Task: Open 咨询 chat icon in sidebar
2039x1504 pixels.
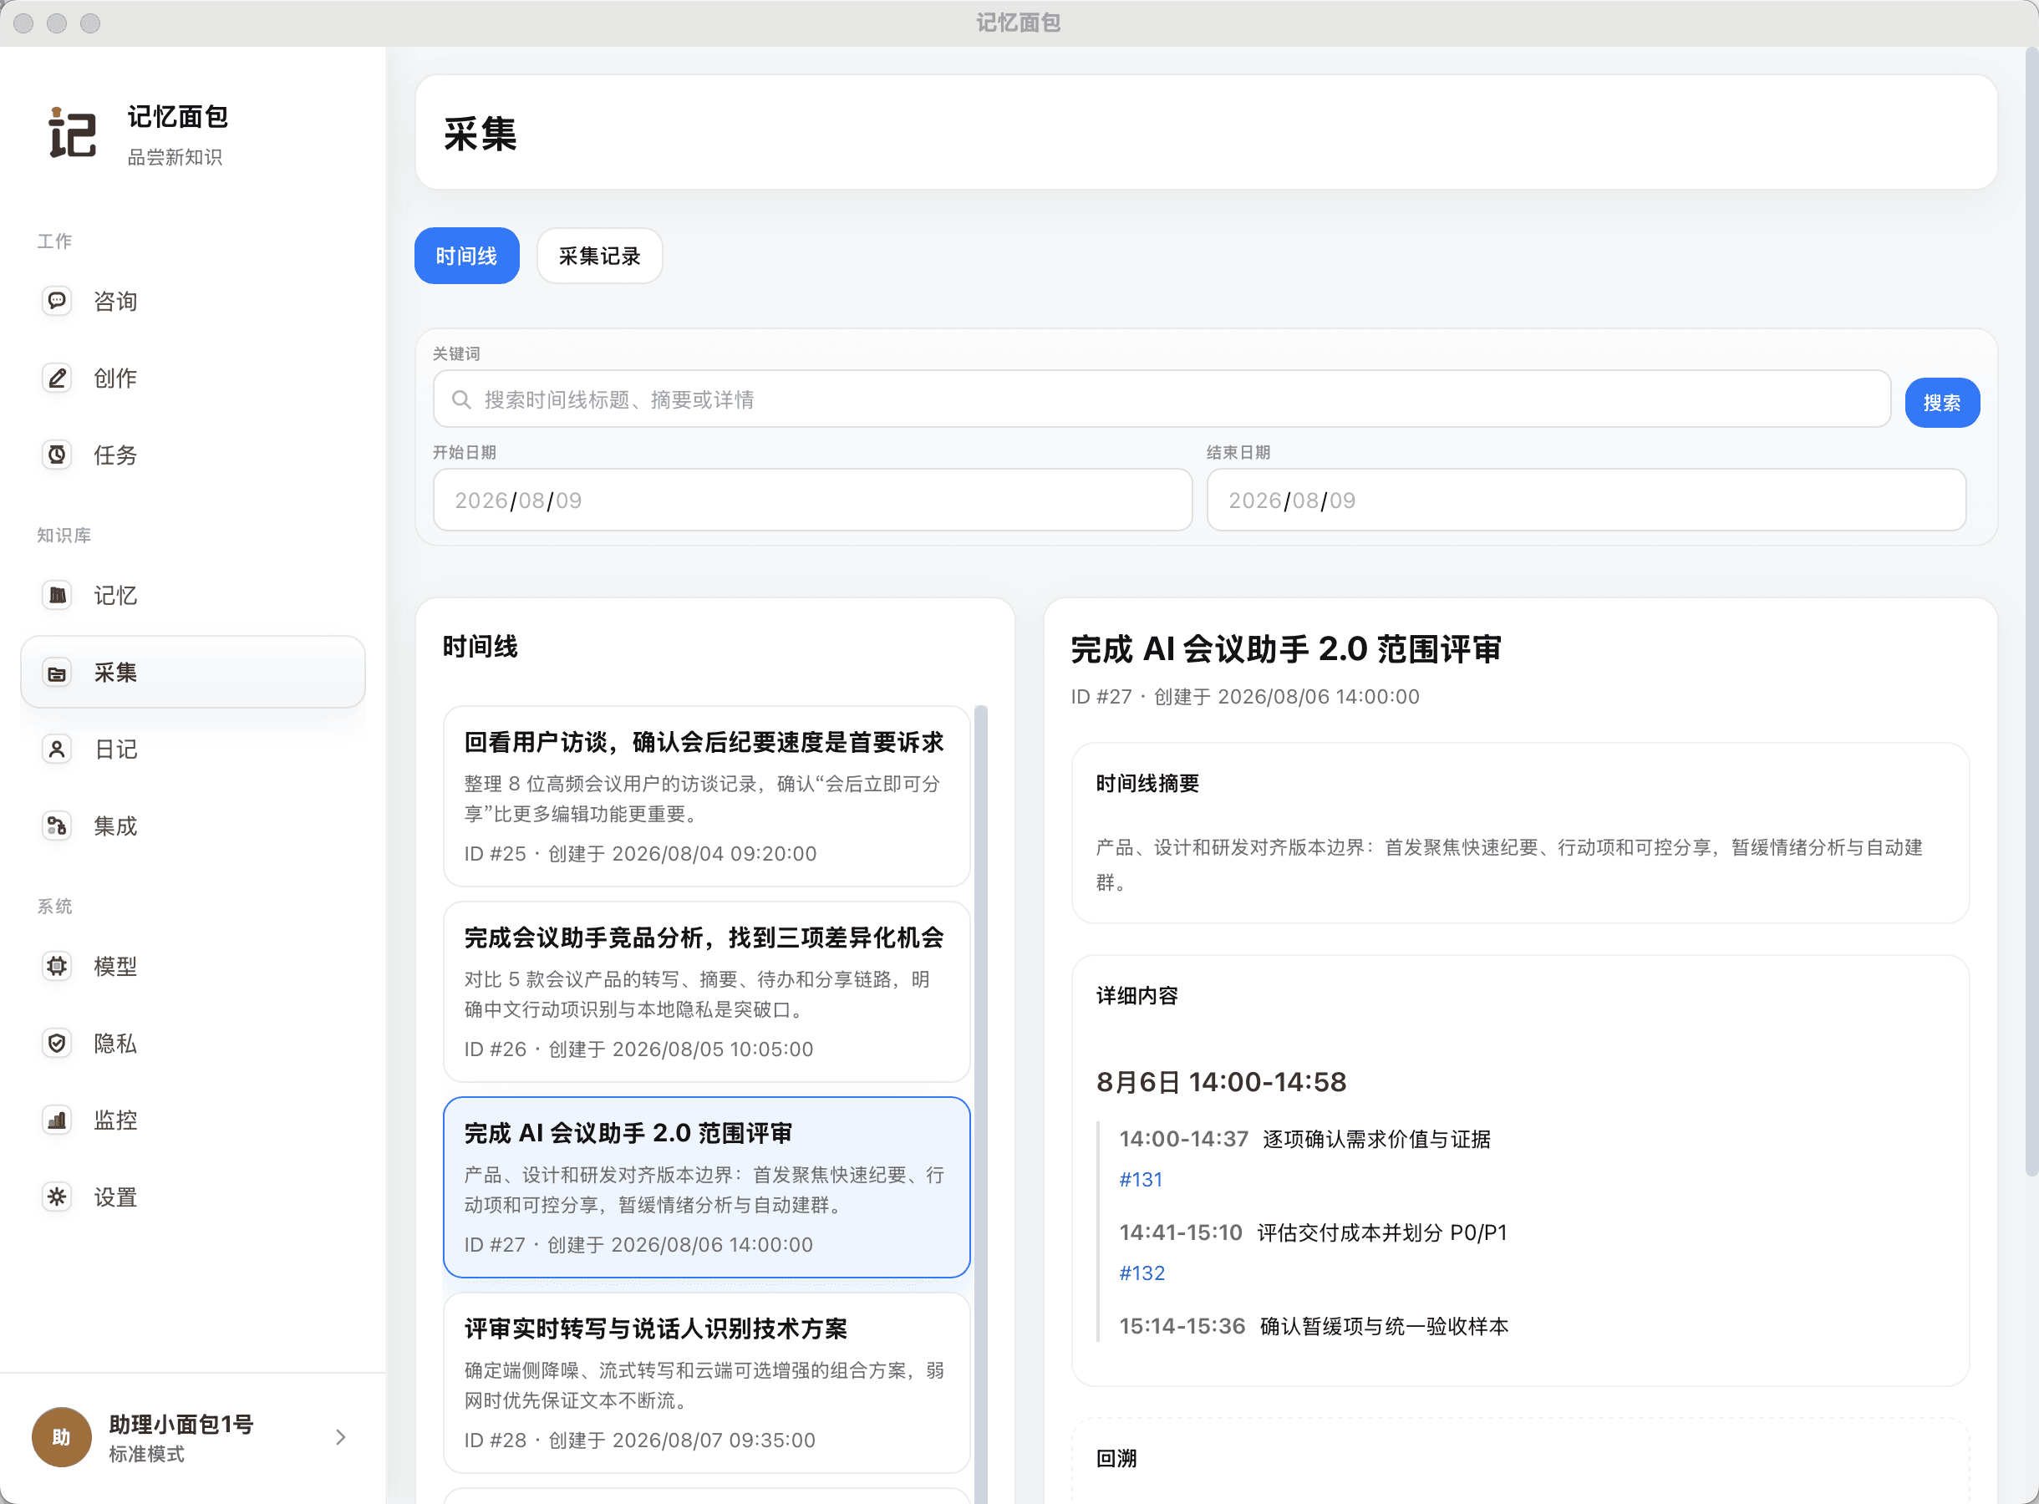Action: point(57,301)
